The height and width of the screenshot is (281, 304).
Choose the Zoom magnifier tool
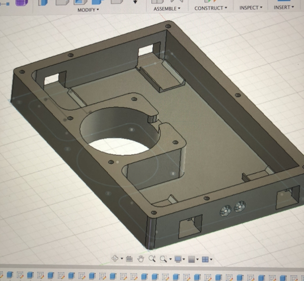point(152,259)
